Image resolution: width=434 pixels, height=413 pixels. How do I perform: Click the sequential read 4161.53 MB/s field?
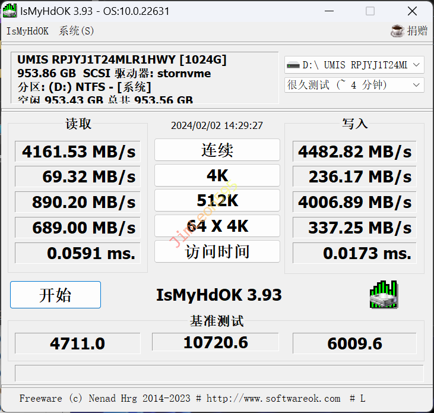pyautogui.click(x=78, y=152)
